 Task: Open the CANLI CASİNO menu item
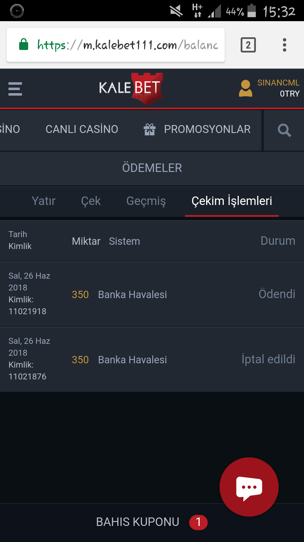(x=82, y=129)
